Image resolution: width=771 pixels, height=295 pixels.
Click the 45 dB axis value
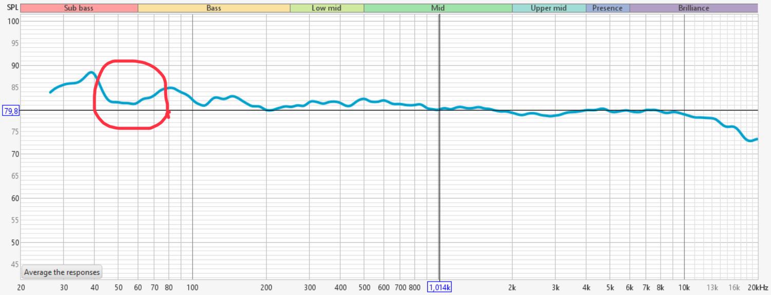(15, 264)
